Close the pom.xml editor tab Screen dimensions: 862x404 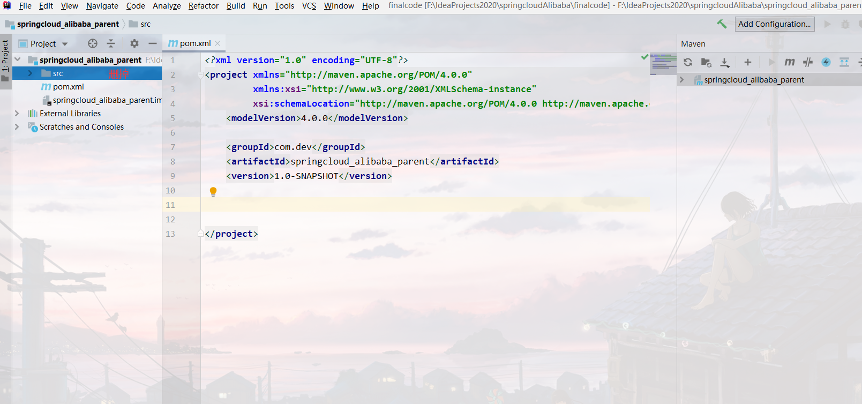[218, 43]
